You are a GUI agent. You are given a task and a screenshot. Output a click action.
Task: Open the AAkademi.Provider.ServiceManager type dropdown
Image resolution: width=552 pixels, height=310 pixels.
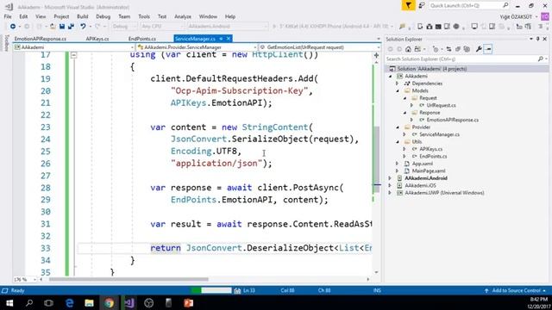pyautogui.click(x=198, y=47)
